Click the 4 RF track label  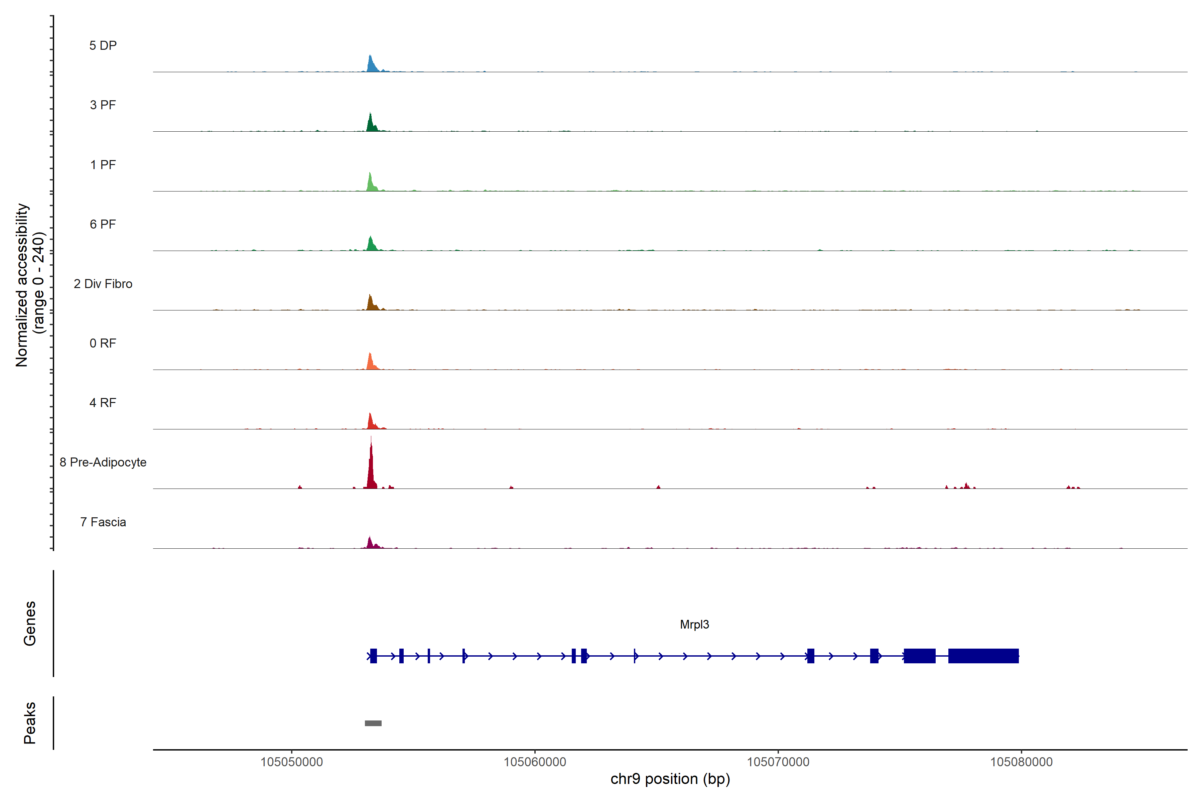coord(103,403)
